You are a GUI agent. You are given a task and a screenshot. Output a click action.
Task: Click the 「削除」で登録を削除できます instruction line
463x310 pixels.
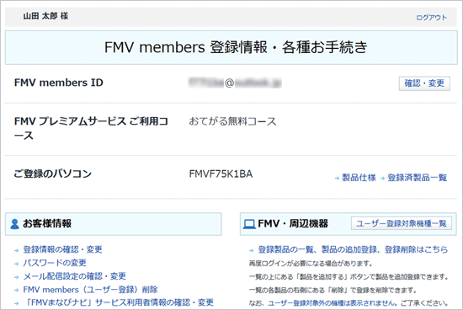click(x=333, y=290)
